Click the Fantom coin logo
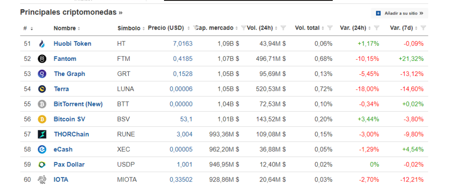Screen dimensions: 453x196 (x=42, y=59)
